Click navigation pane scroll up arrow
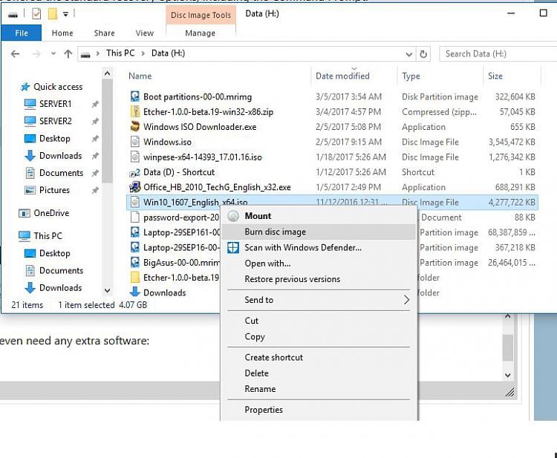The height and width of the screenshot is (458, 557). click(x=107, y=73)
